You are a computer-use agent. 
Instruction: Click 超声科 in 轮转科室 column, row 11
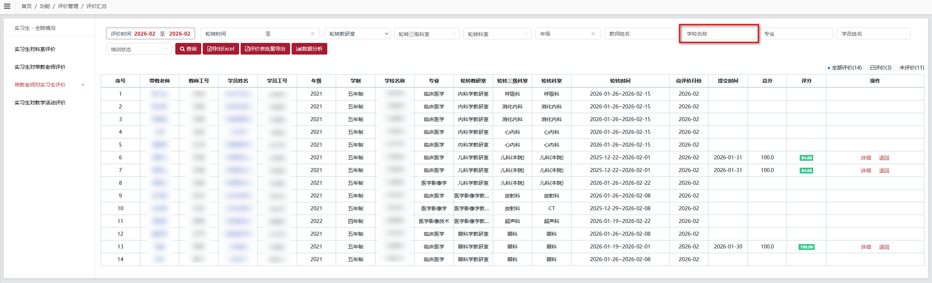tap(551, 221)
